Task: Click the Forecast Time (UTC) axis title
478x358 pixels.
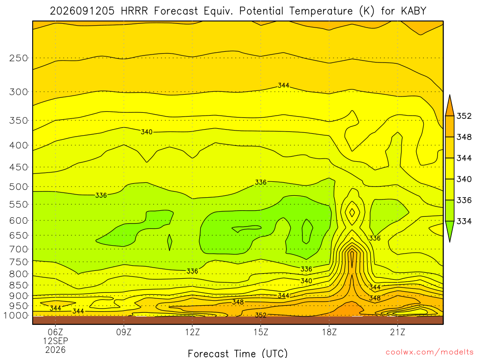Action: [238, 353]
